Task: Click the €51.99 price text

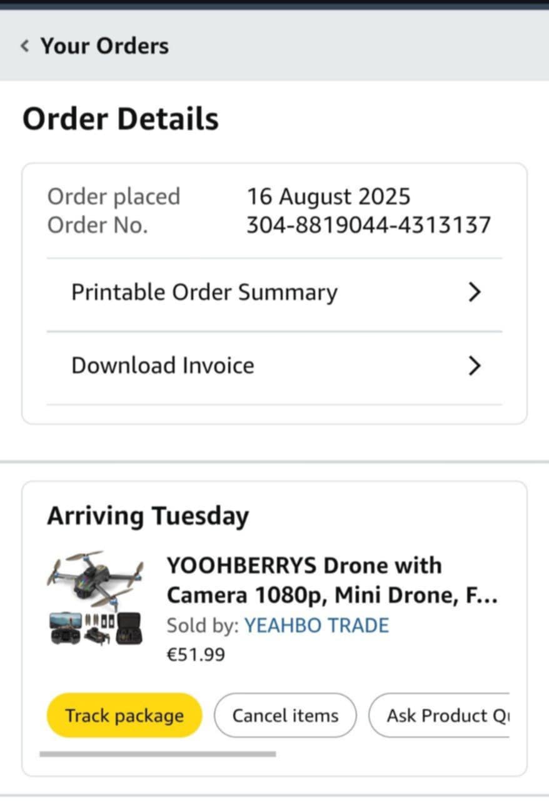Action: click(196, 655)
